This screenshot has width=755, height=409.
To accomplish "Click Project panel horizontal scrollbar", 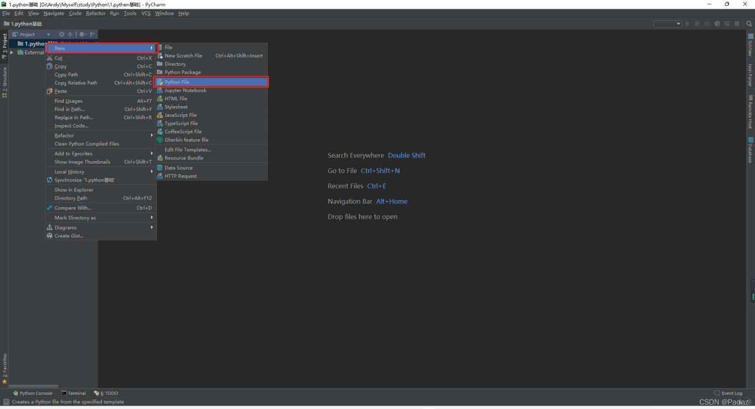I will [34, 387].
